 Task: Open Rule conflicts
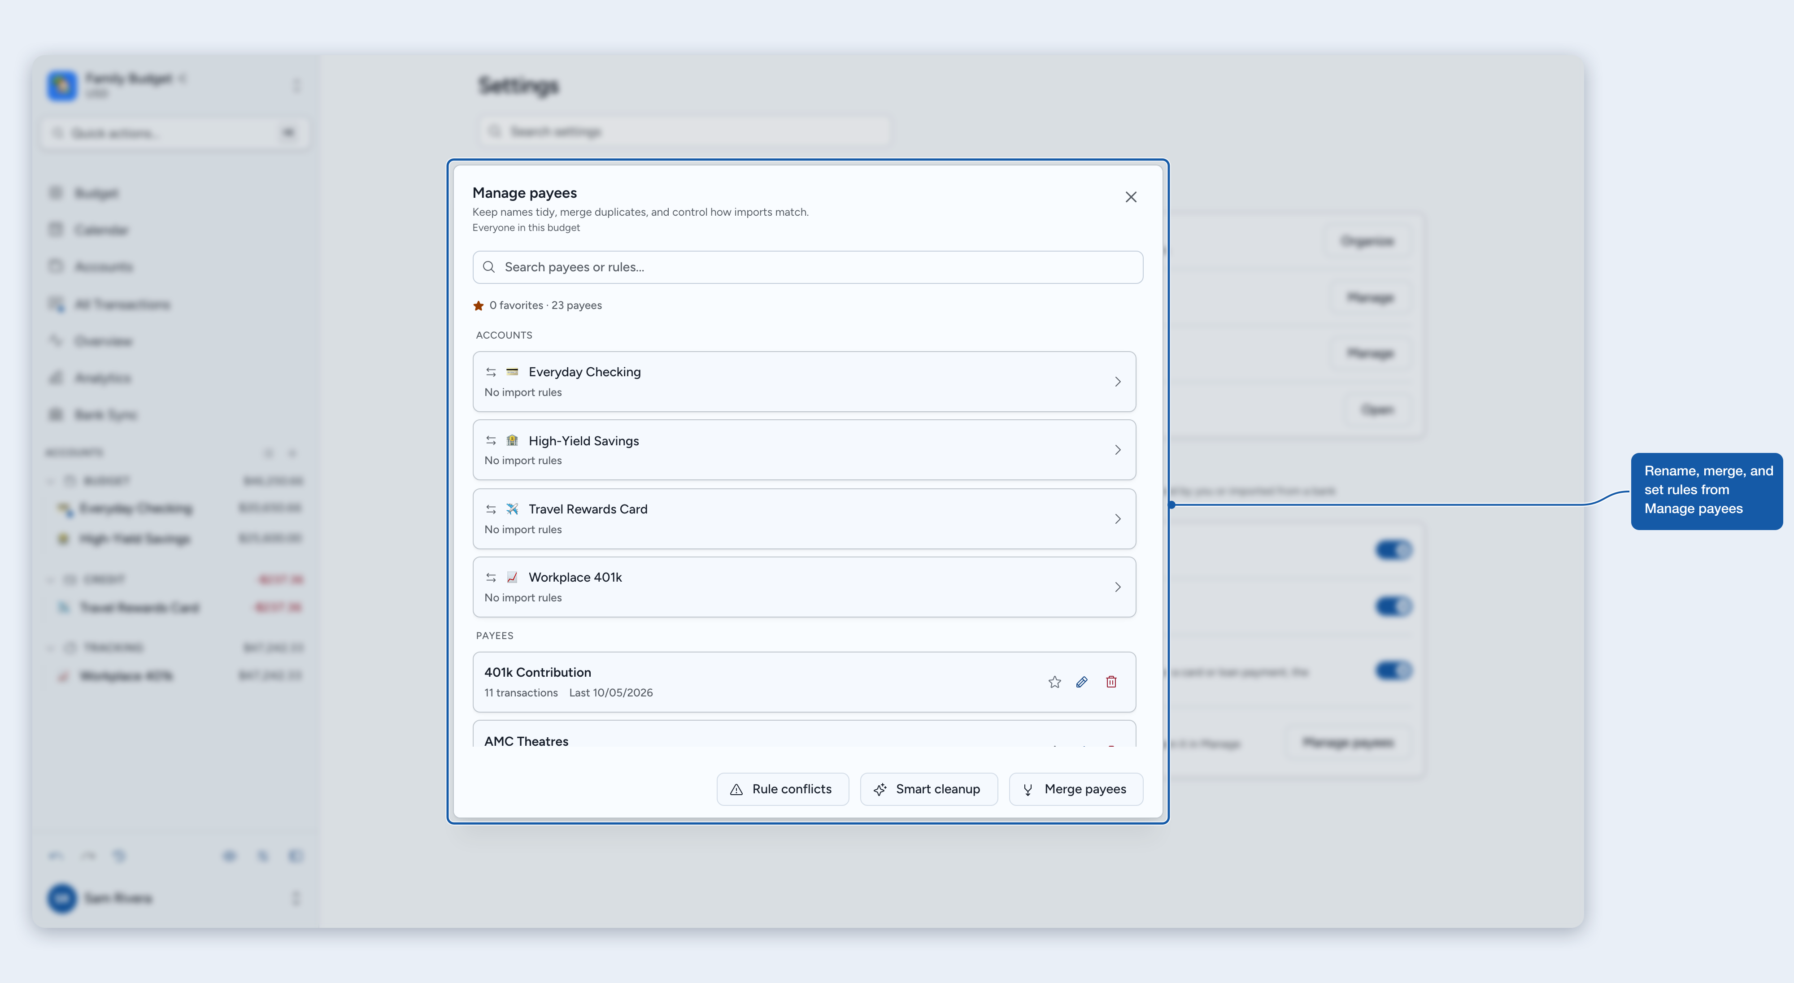[x=782, y=789]
